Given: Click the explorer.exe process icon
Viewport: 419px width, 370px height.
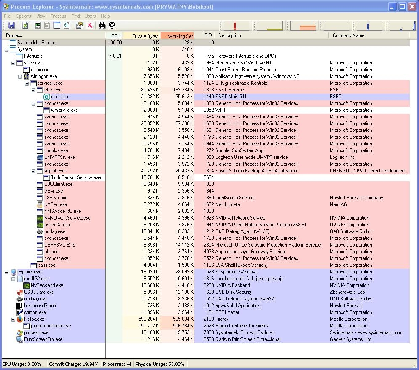Looking at the screenshot, I should 13,272.
